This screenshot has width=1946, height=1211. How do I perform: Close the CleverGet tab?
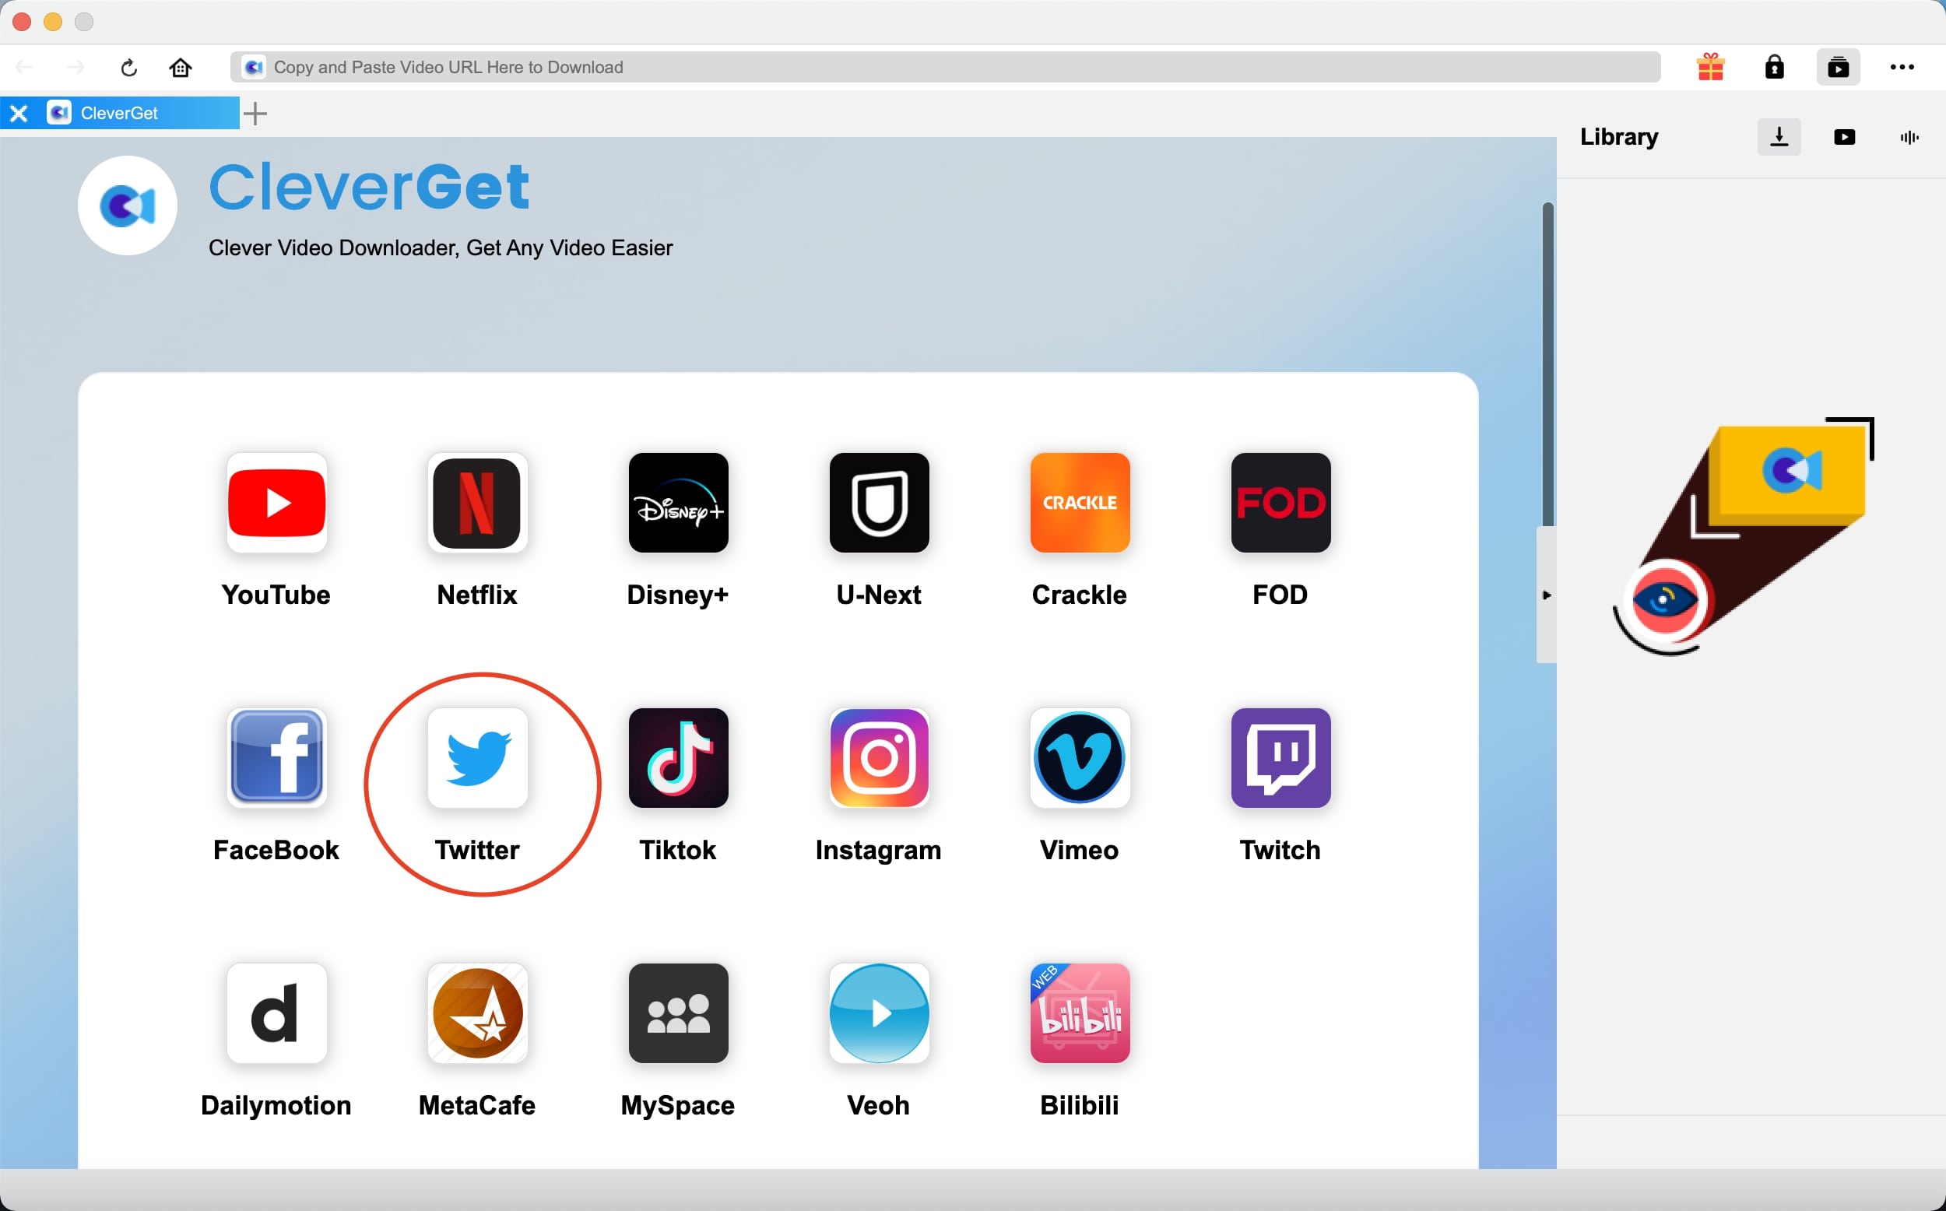(19, 113)
